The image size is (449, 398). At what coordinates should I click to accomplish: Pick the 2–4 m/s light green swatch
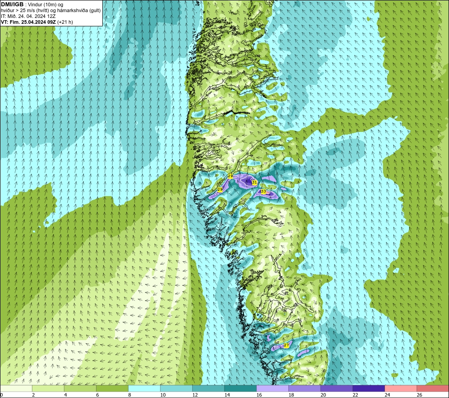point(48,388)
